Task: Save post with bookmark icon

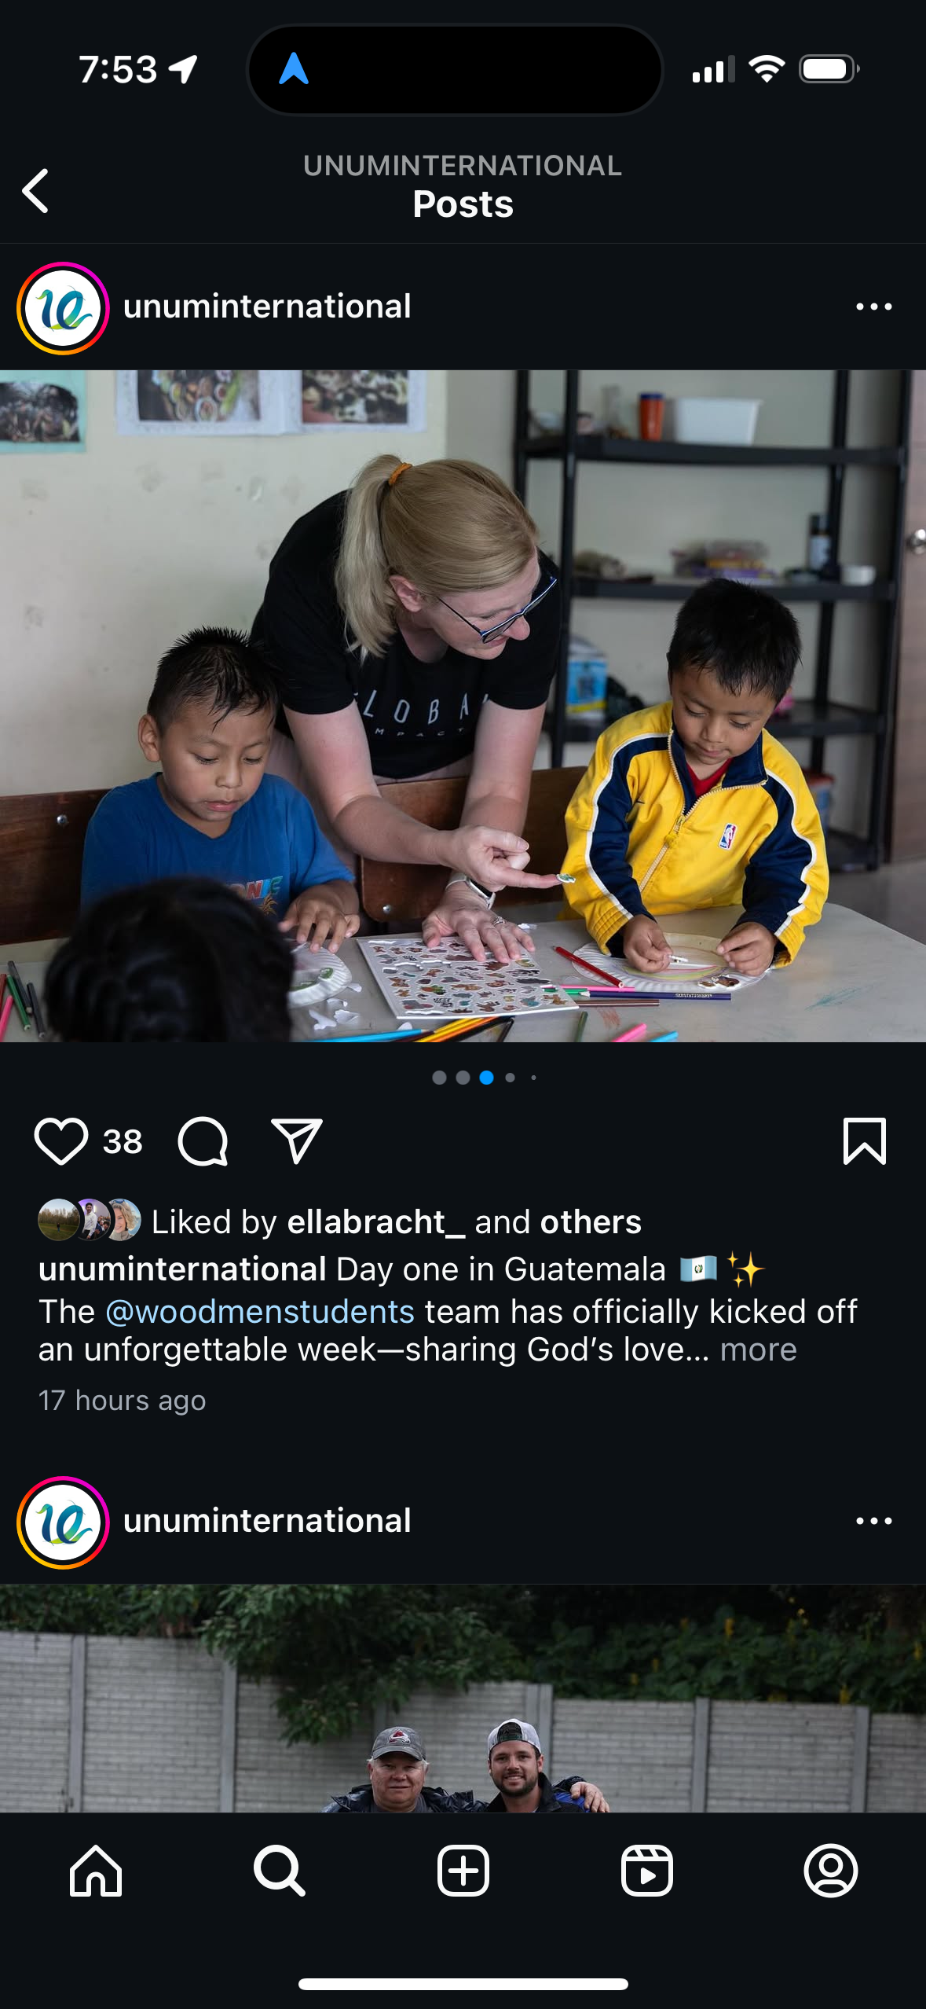Action: (x=865, y=1140)
